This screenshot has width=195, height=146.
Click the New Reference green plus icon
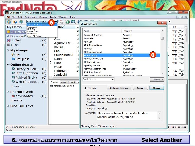tap(67, 22)
